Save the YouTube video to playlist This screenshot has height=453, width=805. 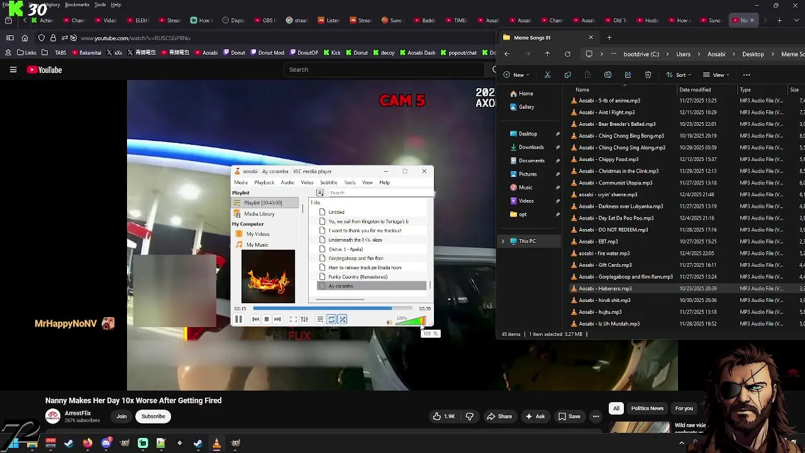pyautogui.click(x=569, y=417)
